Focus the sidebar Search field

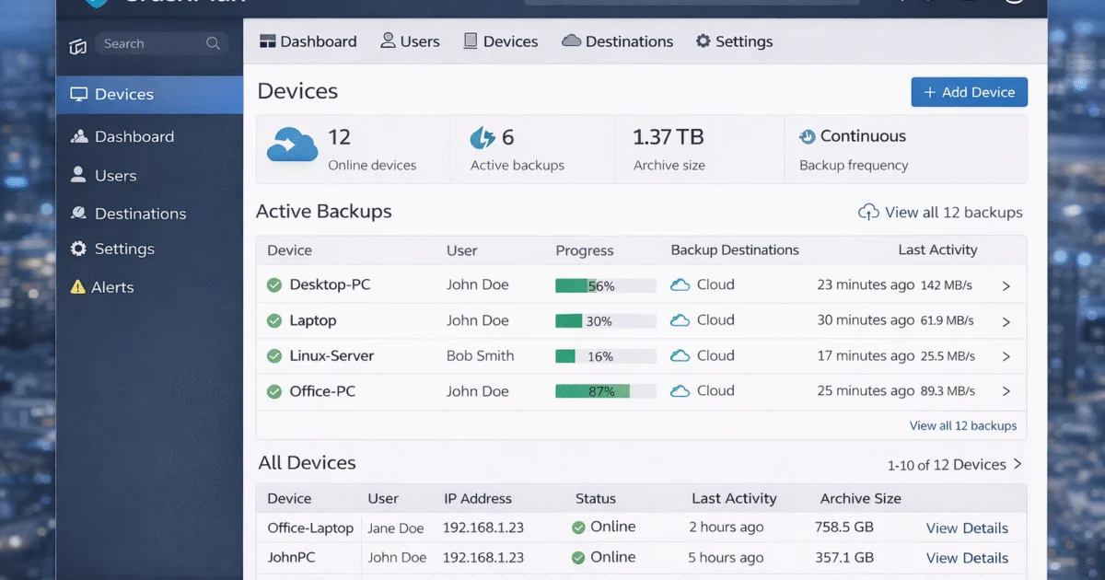pos(161,43)
